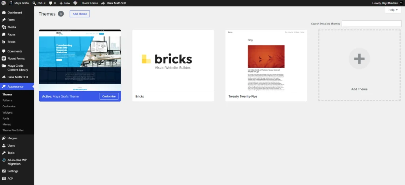The width and height of the screenshot is (405, 185).
Task: Click the Rank Math SEO icon in admin bar
Action: click(103, 3)
